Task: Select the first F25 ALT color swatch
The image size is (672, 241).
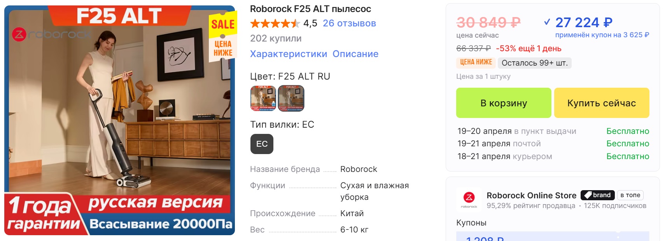Action: 263,99
